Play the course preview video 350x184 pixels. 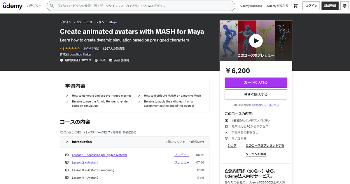[x=256, y=41]
